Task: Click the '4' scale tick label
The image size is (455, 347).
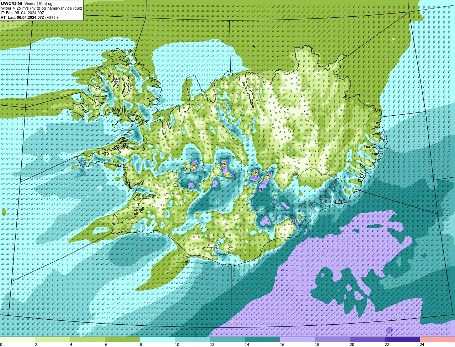Action: 71,345
